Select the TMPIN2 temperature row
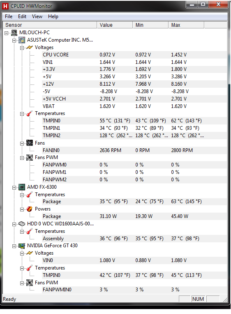The image size is (231, 314). (x=134, y=136)
